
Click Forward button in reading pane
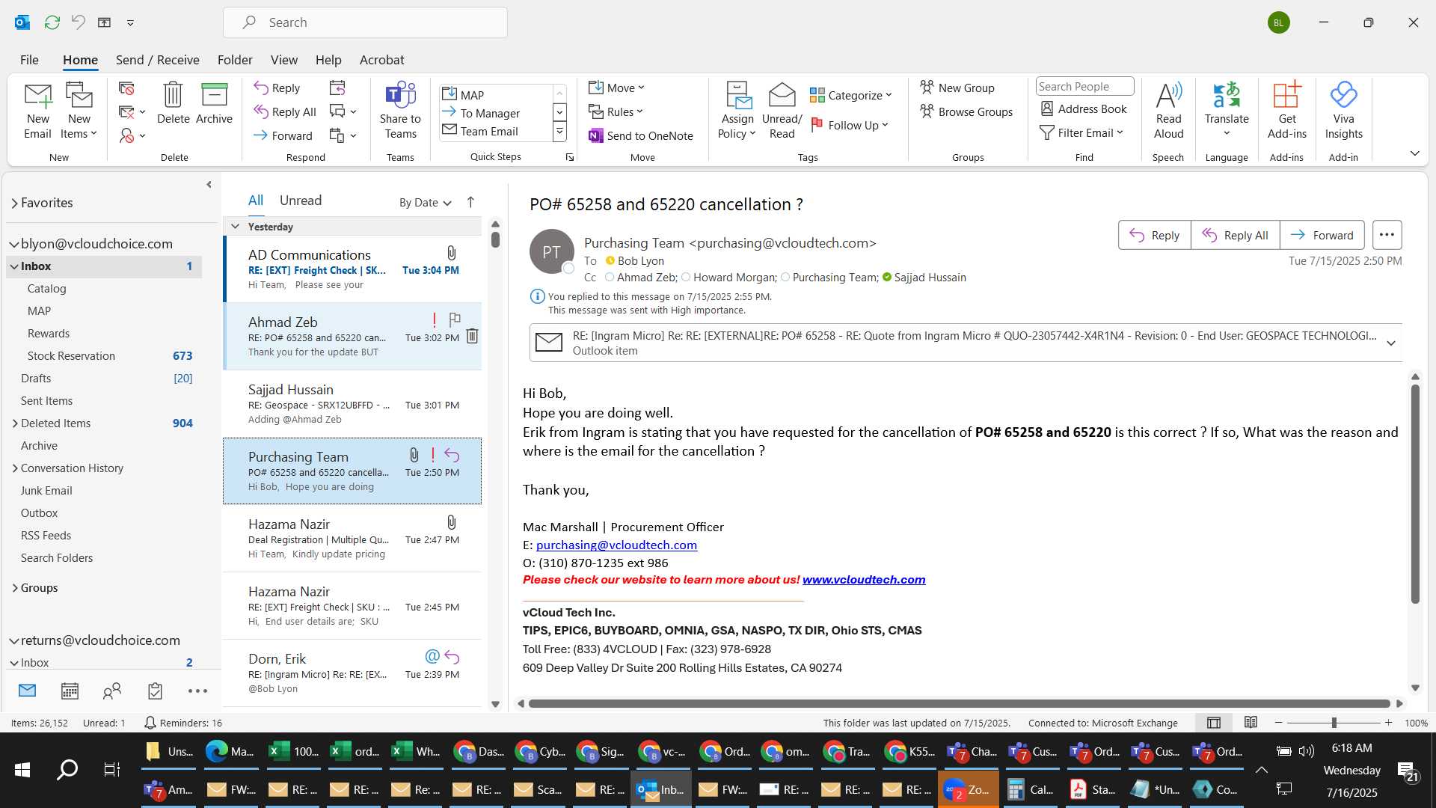pyautogui.click(x=1322, y=235)
